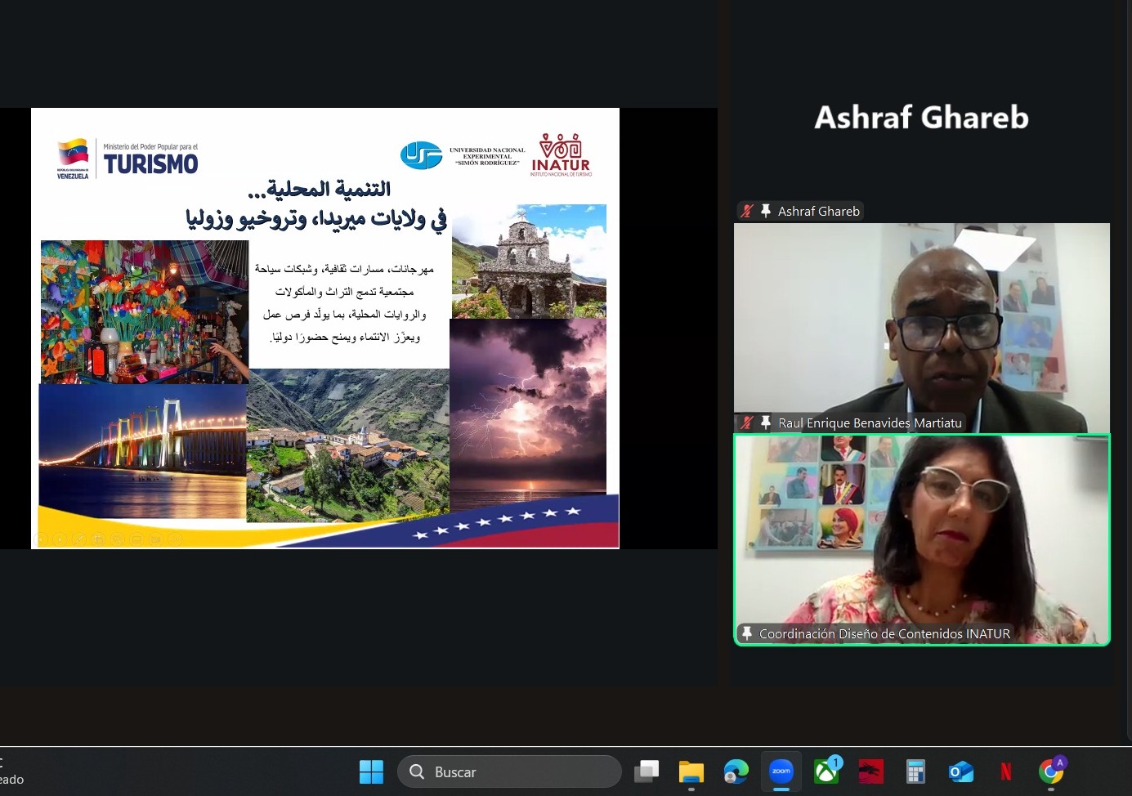Open the Calculator app in taskbar

point(915,771)
